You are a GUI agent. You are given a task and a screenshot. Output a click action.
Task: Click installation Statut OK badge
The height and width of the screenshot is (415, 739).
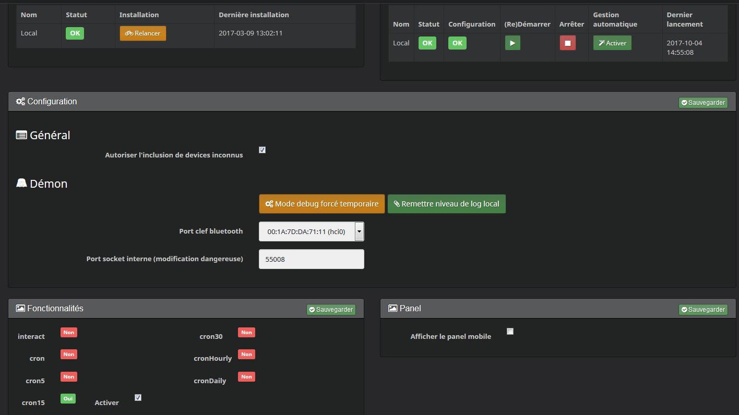(x=75, y=33)
